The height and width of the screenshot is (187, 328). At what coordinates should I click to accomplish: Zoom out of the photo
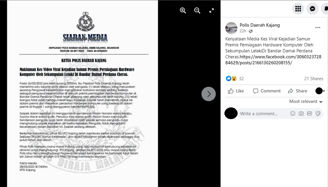[x=197, y=10]
